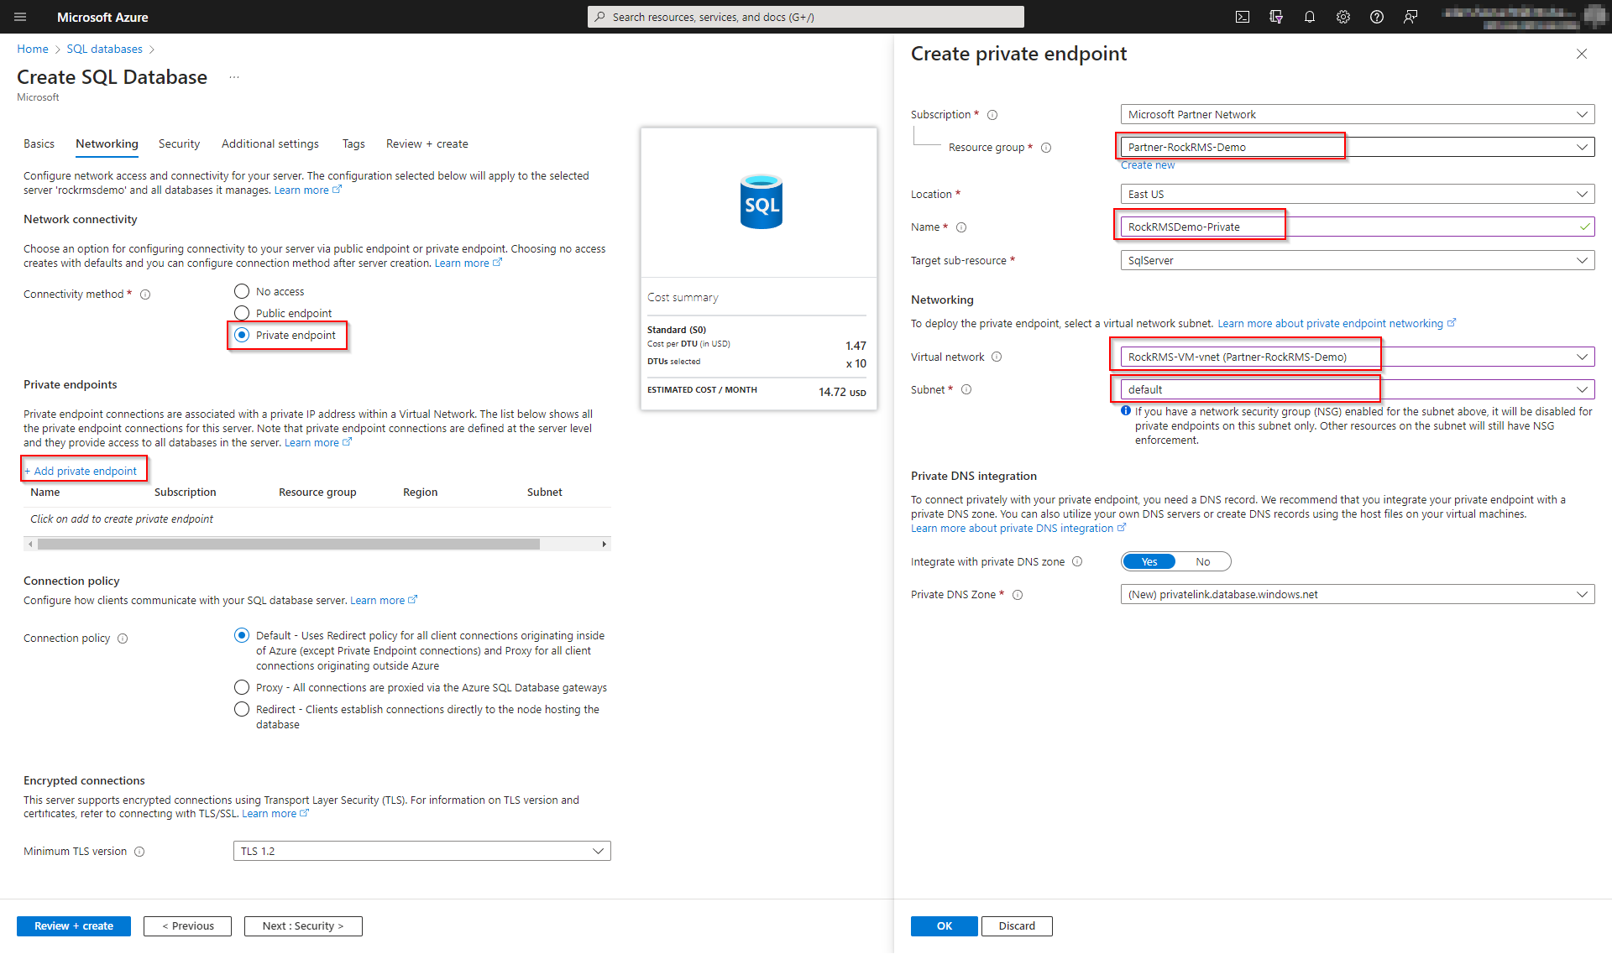The image size is (1612, 954).
Task: Click the search resources bar at the top
Action: tap(804, 17)
